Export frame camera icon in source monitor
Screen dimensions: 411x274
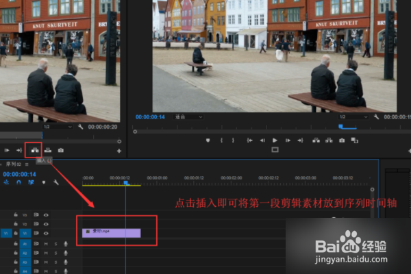[x=61, y=150]
